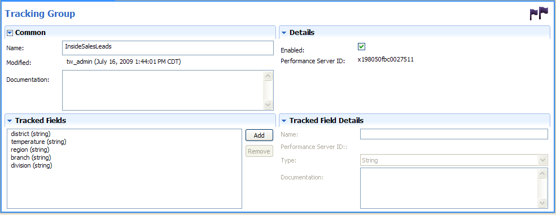Click Field Details Documentation scrollbar up arrow
Screen dimensions: 556x215
pos(542,173)
